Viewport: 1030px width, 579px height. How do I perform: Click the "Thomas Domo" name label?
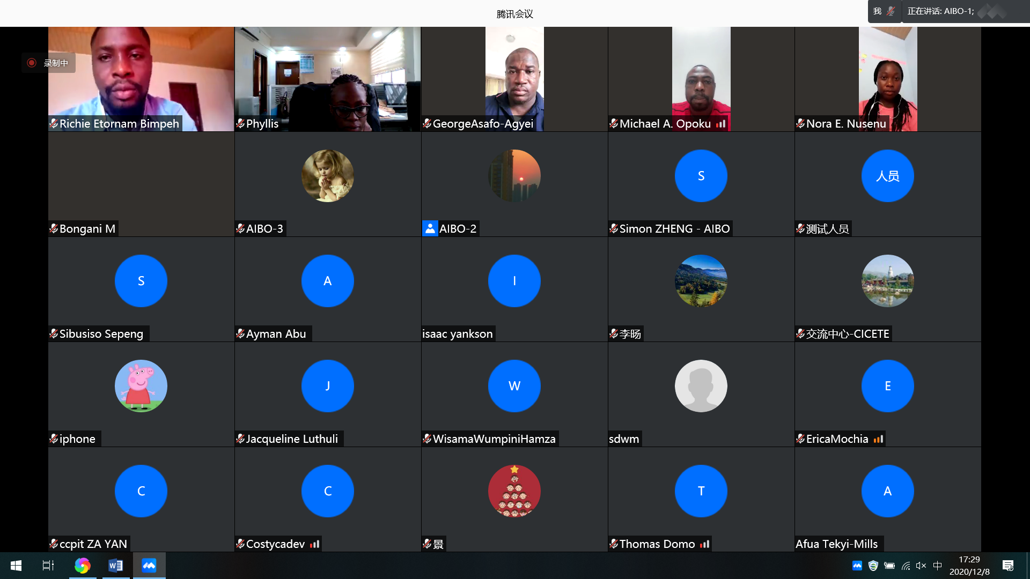[x=657, y=544]
